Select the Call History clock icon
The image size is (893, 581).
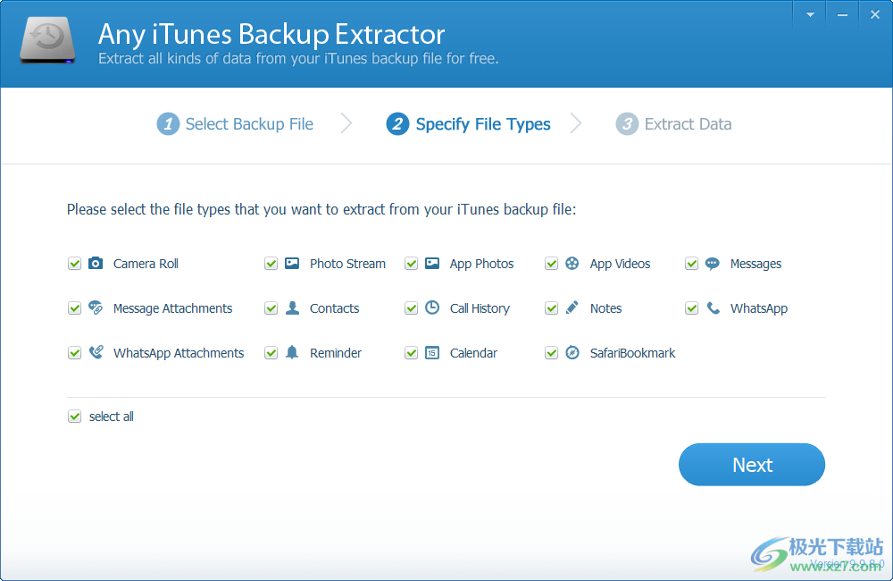click(431, 308)
